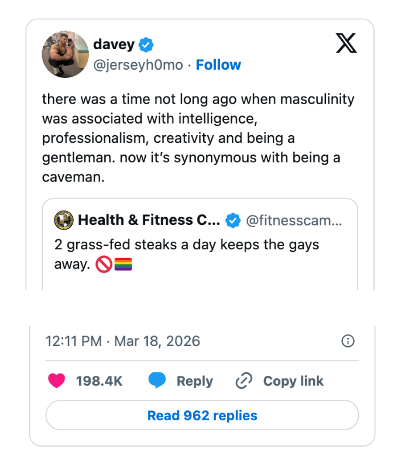Viewport: 398px width, 473px height.
Task: Click the @fitnesscam handle in quote
Action: tap(294, 220)
